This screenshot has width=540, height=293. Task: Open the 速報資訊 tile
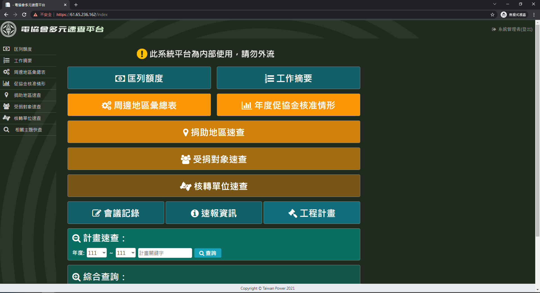click(214, 213)
